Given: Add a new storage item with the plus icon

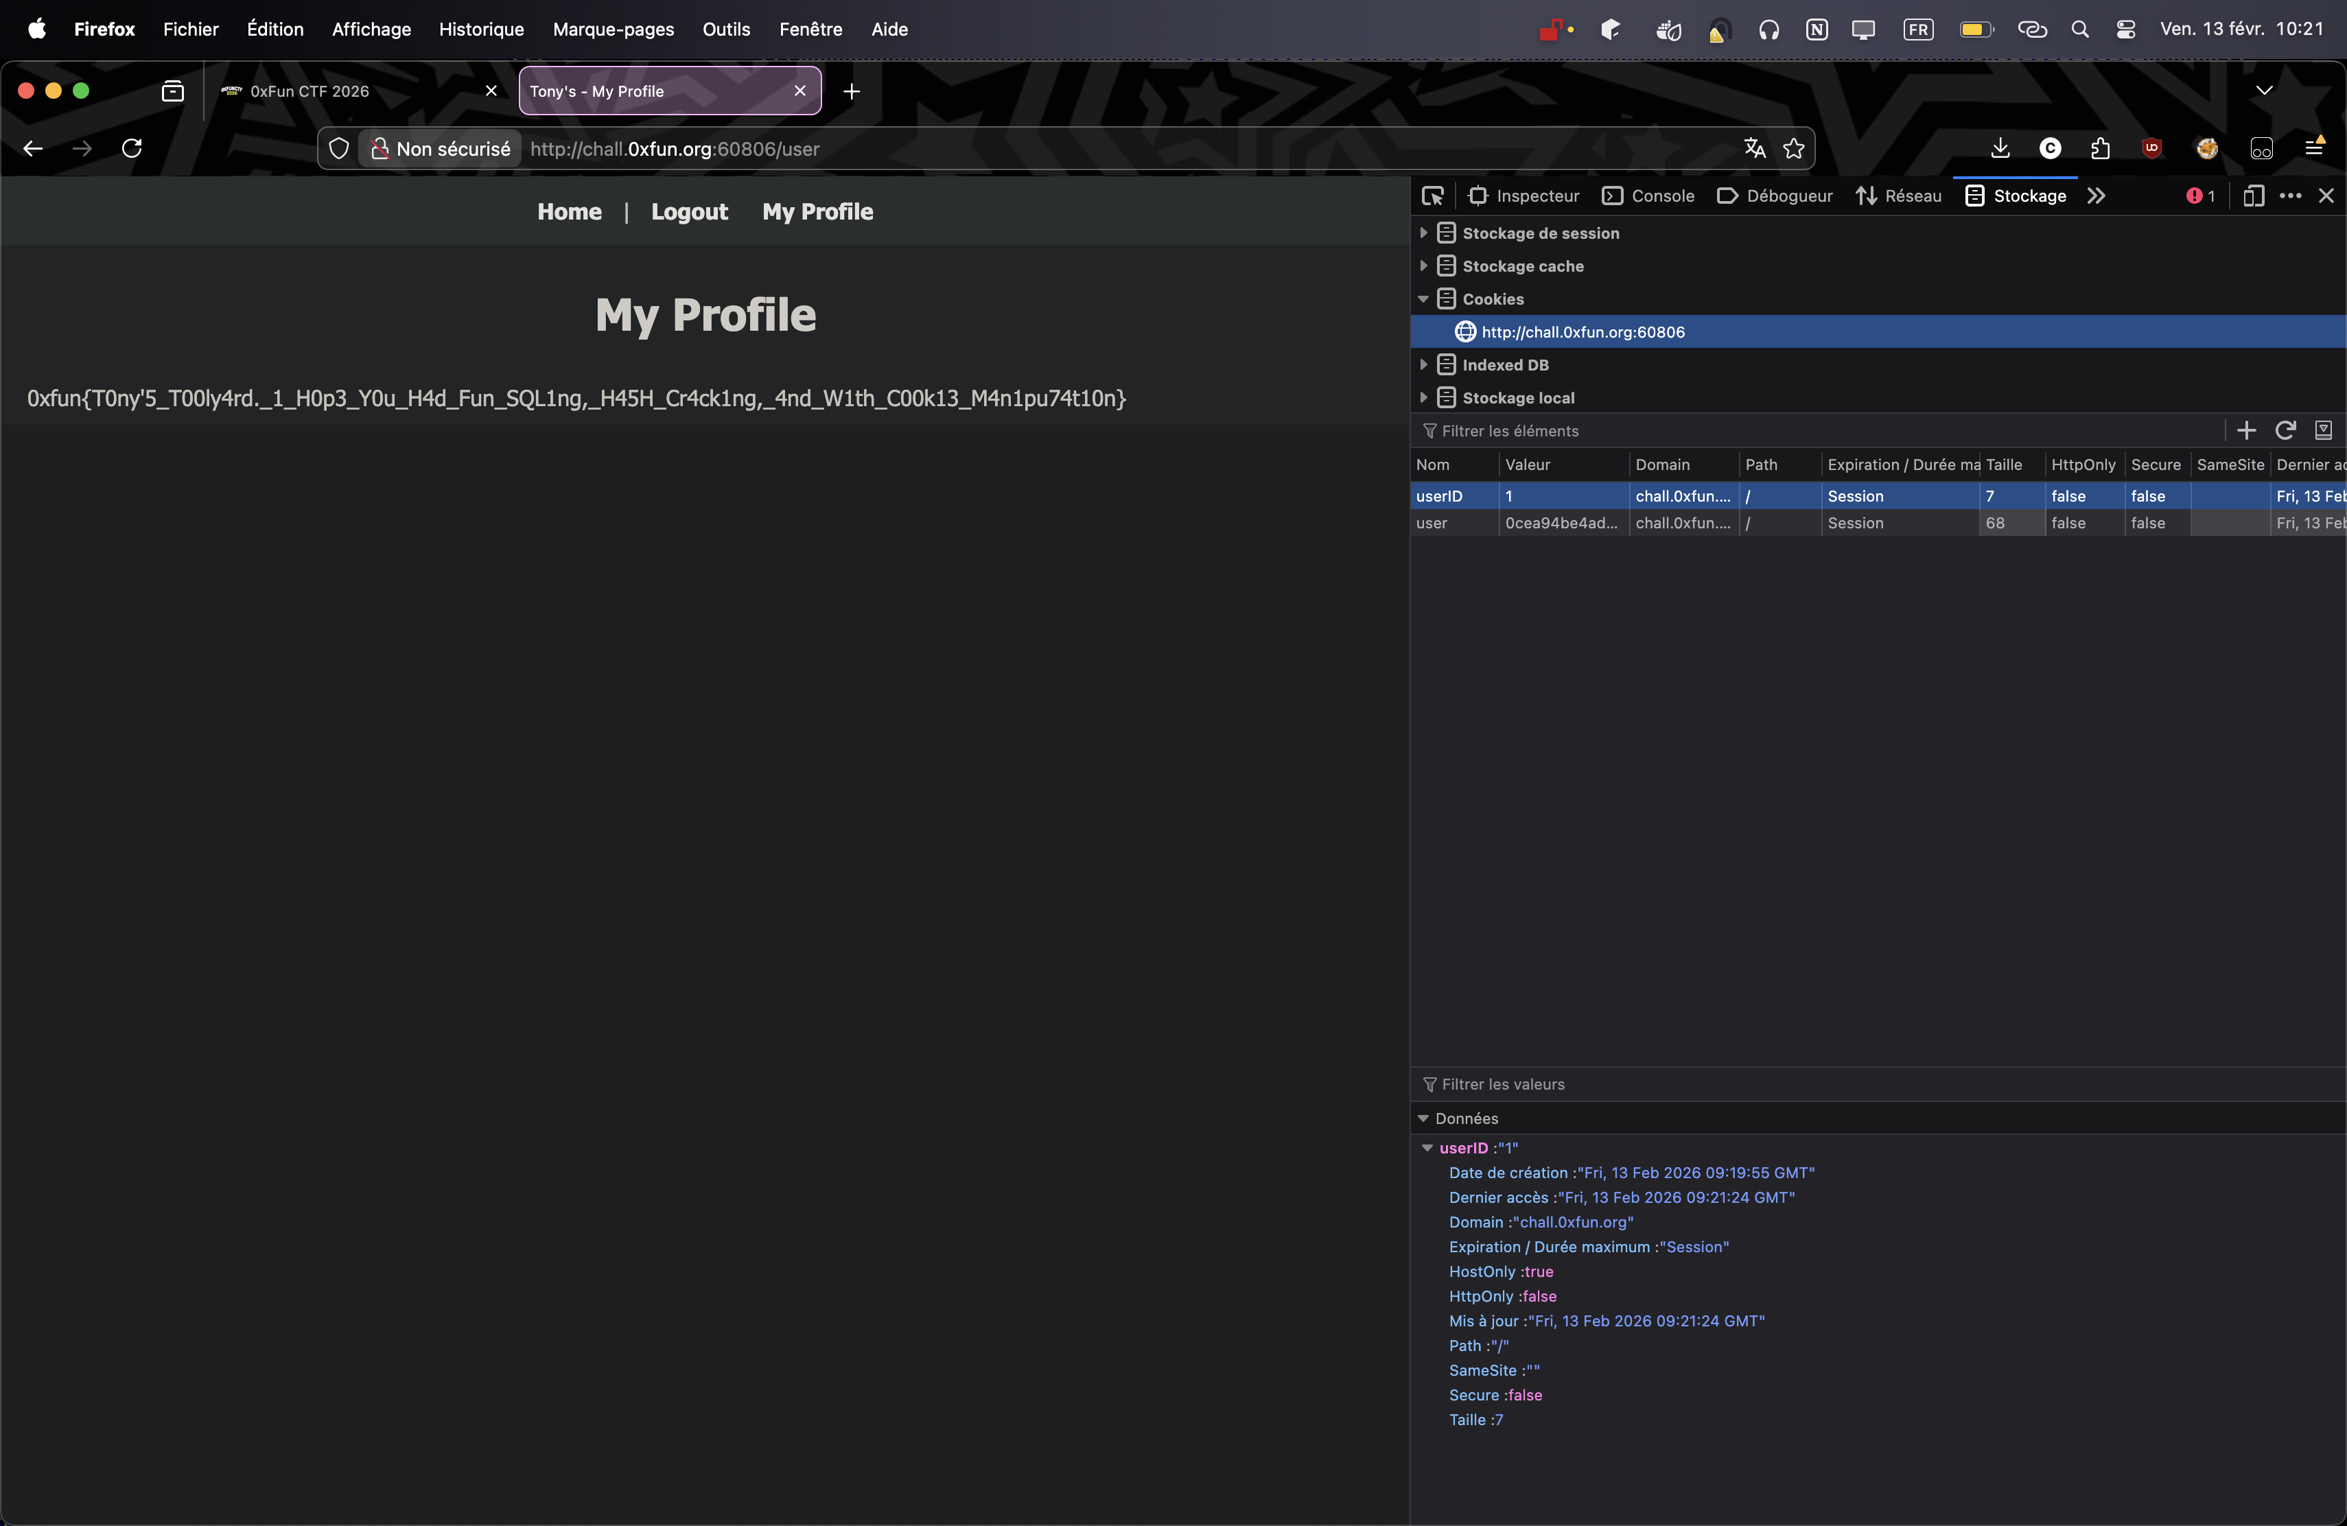Looking at the screenshot, I should point(2246,431).
